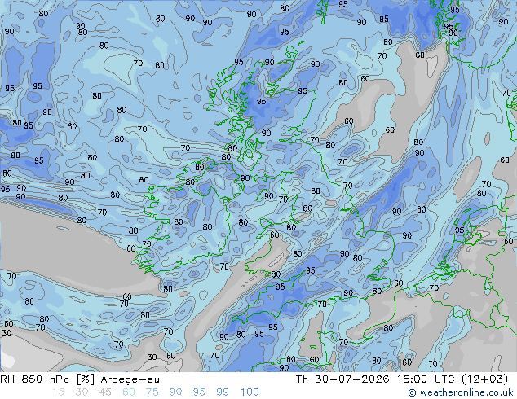Click the legend value 30
This screenshot has width=517, height=399.
point(82,392)
